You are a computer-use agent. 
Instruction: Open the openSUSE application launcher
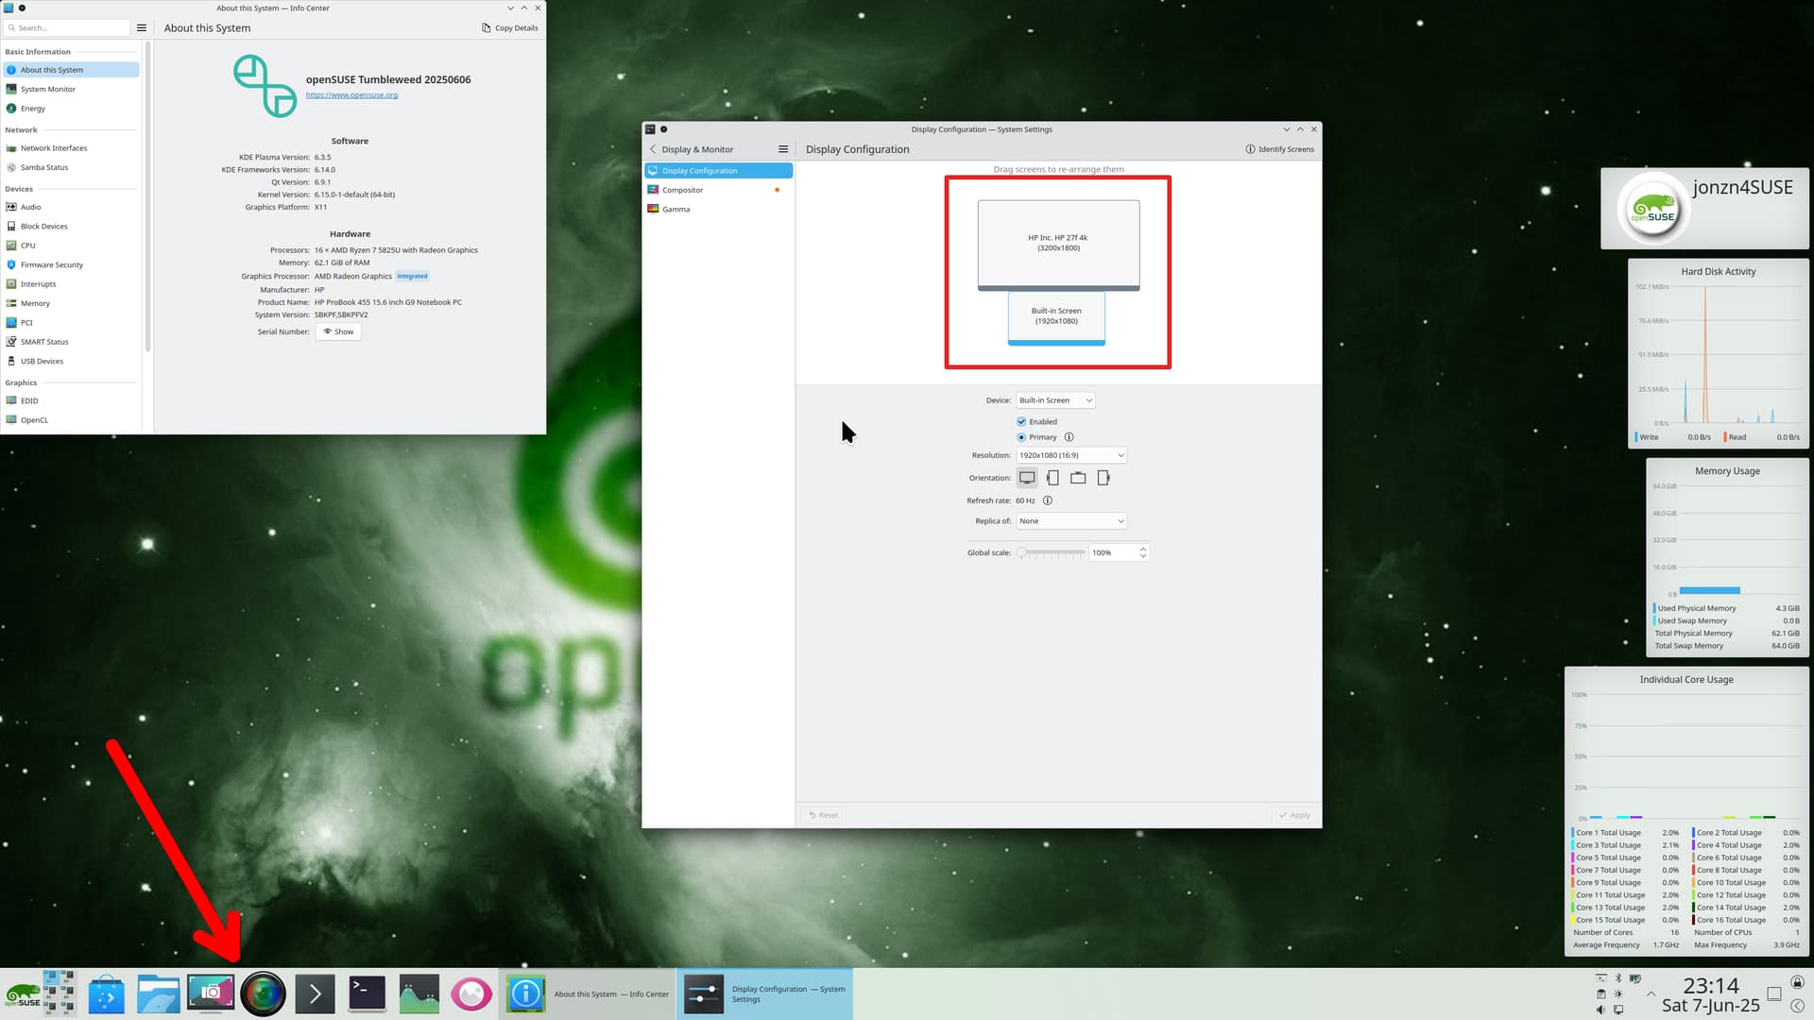(22, 994)
